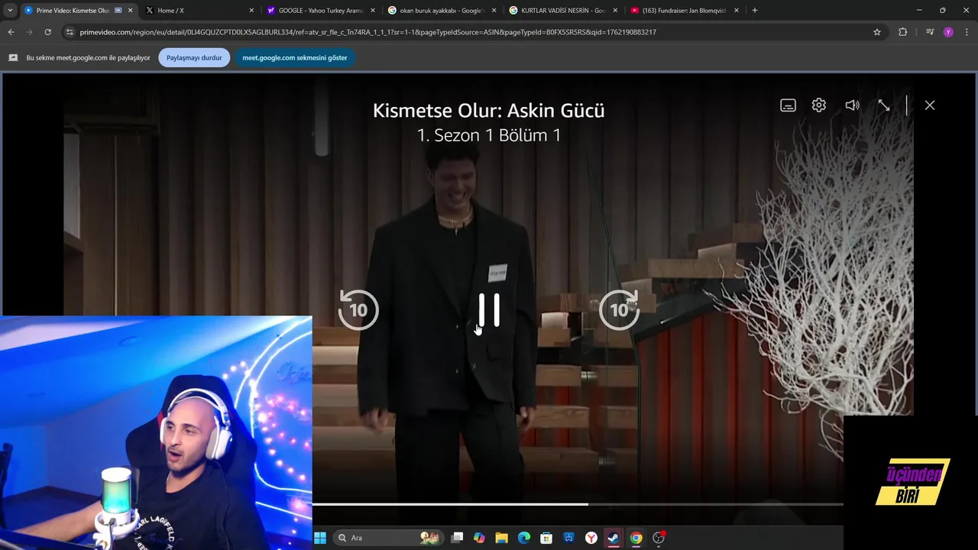The width and height of the screenshot is (978, 550).
Task: Open Microsoft Store from the taskbar
Action: coord(546,538)
